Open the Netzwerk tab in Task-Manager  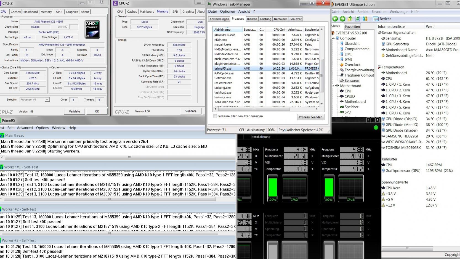point(280,19)
